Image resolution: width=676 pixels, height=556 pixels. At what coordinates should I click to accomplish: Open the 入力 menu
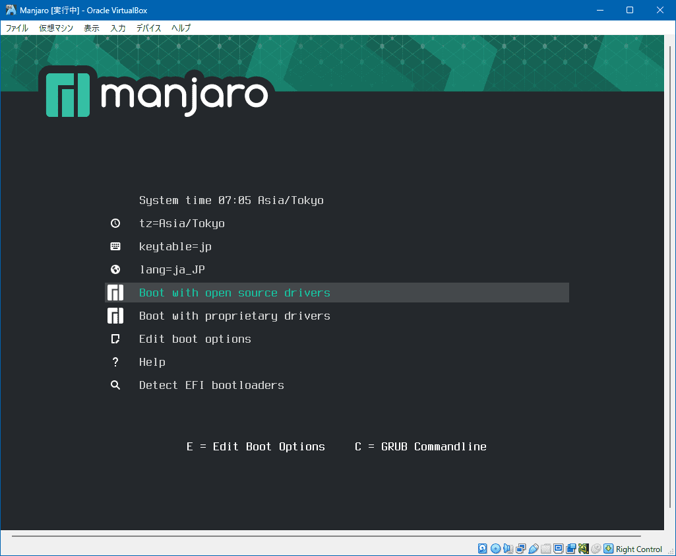117,28
